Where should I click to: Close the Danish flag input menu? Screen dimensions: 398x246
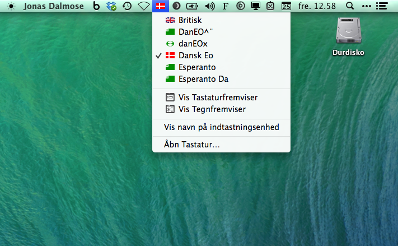(x=161, y=7)
